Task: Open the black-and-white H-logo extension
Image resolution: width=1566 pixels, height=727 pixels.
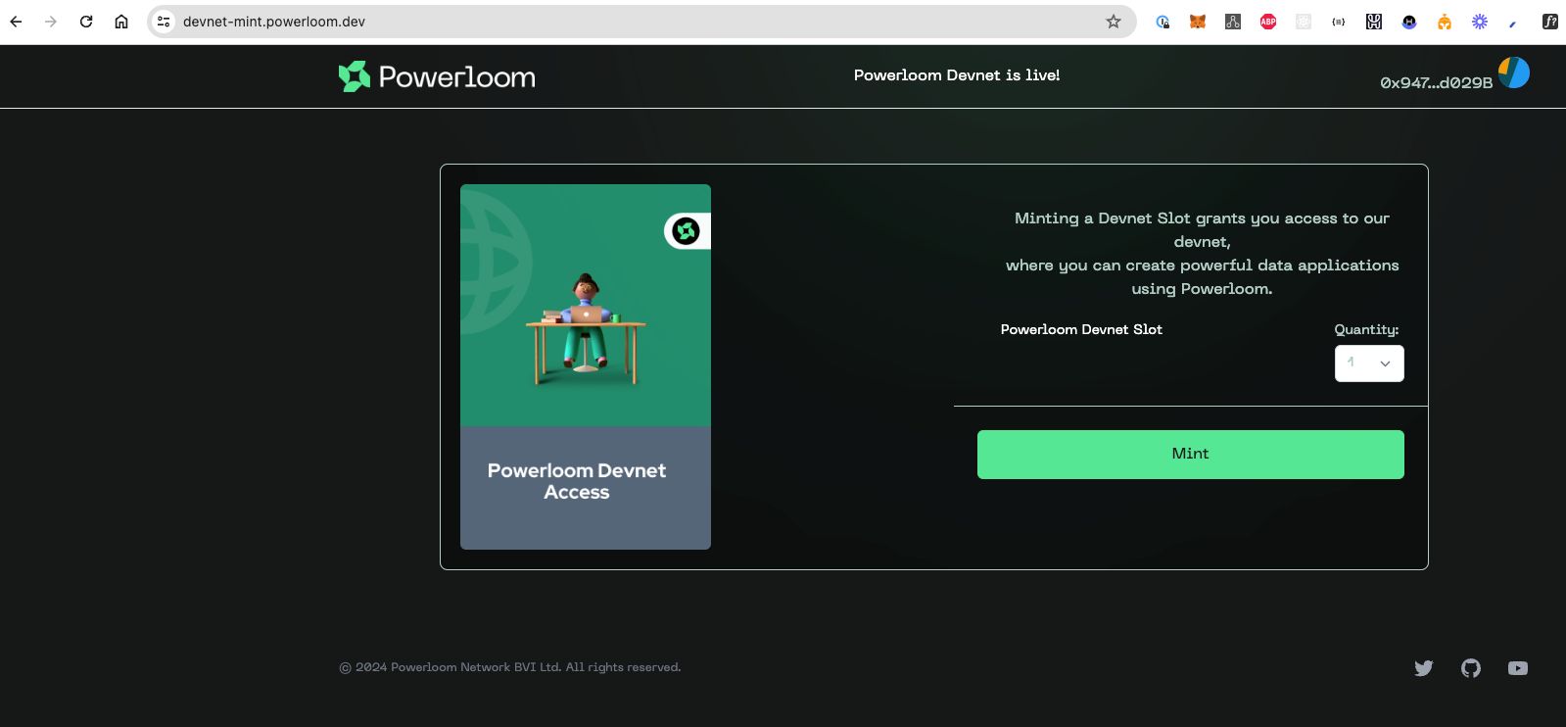Action: 1374,22
